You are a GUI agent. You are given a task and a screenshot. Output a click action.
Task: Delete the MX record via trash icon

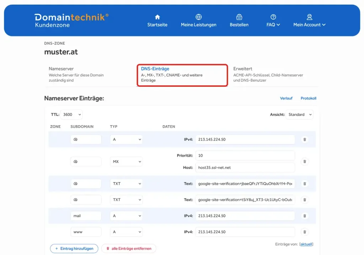click(x=305, y=161)
